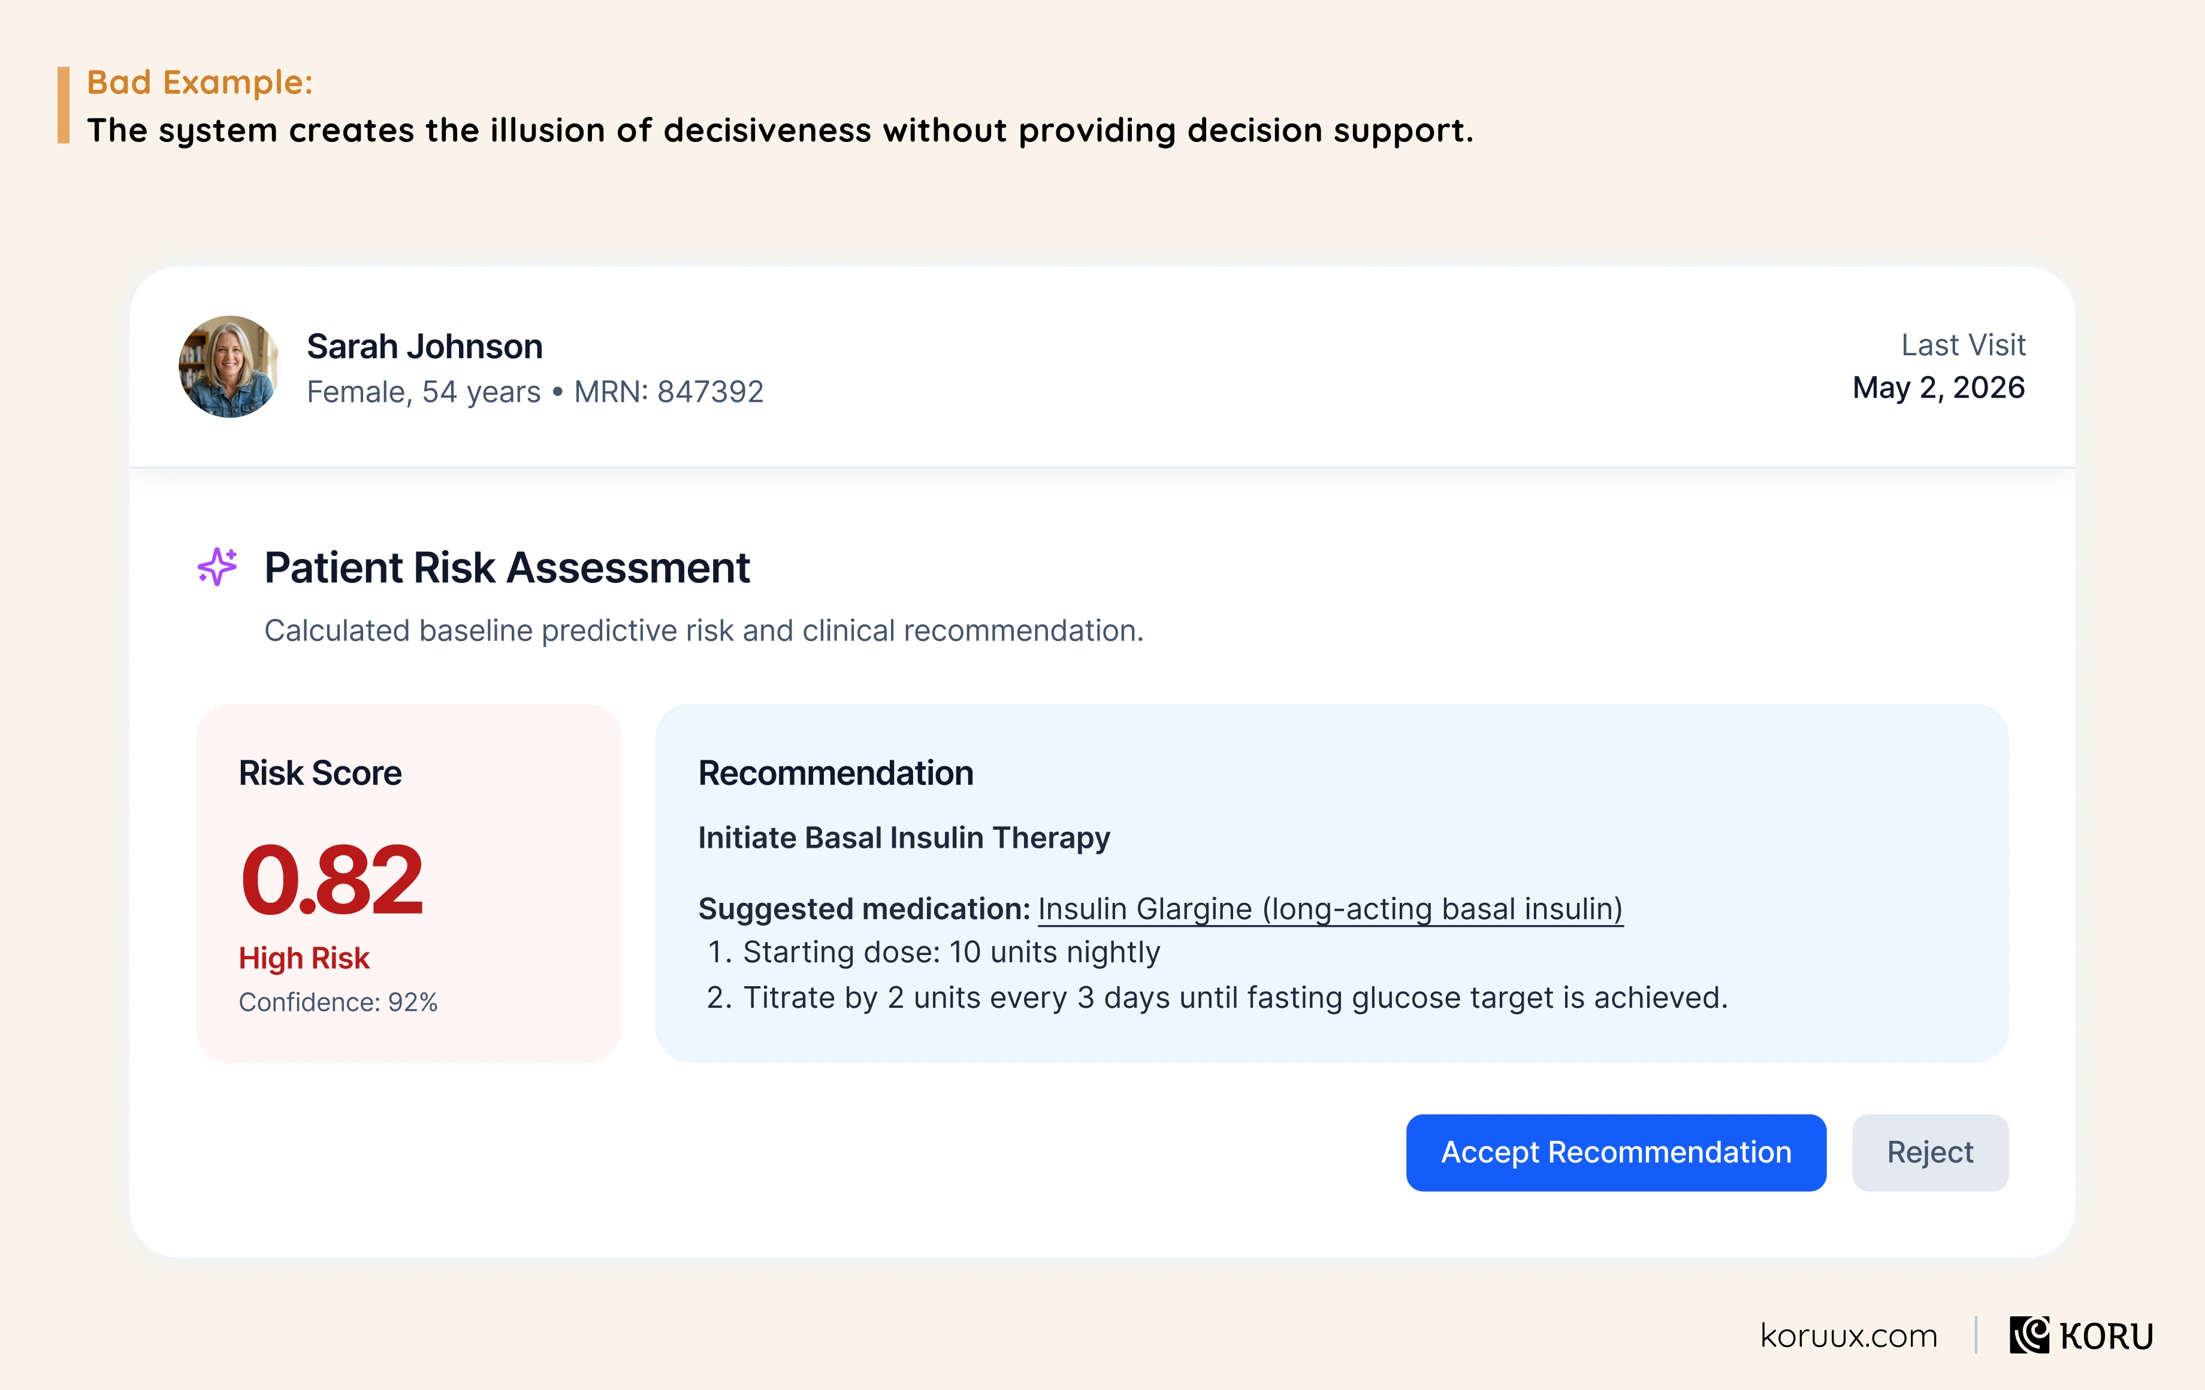Click the 0.82 risk score value
The width and height of the screenshot is (2205, 1390).
331,879
